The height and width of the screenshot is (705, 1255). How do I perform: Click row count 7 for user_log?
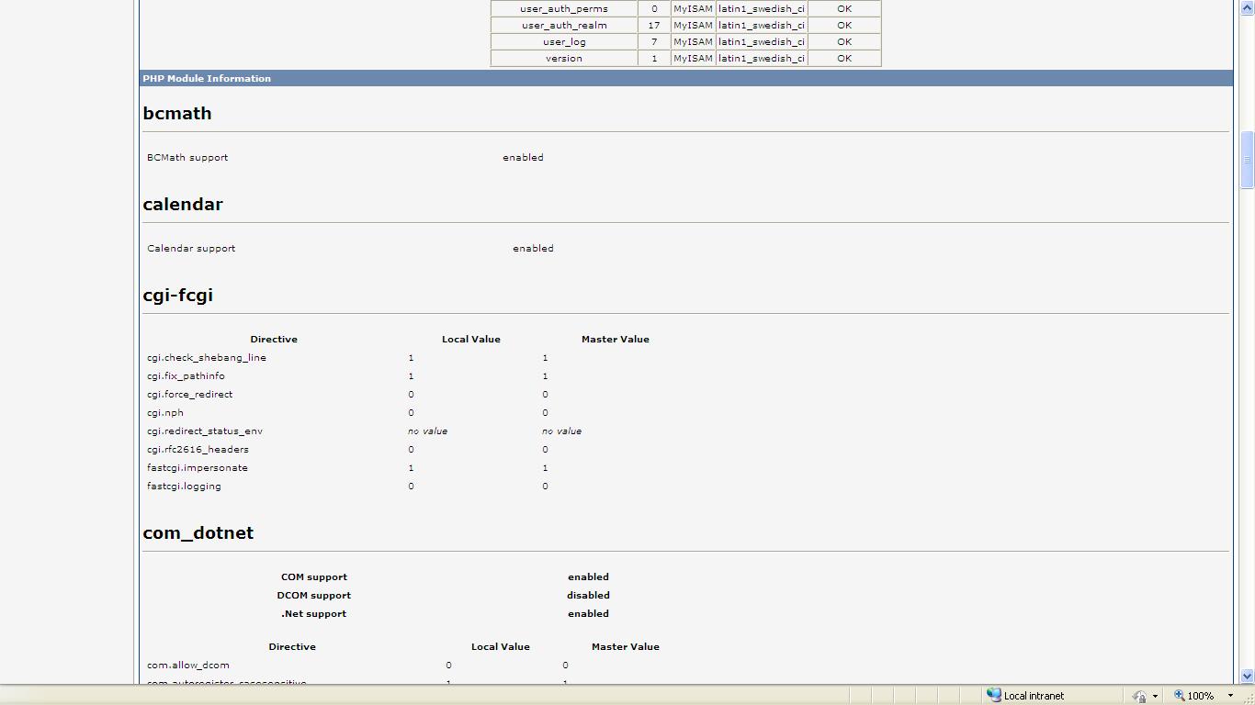(x=654, y=41)
